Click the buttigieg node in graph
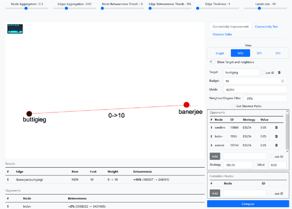This screenshot has height=209, width=292. tap(29, 114)
